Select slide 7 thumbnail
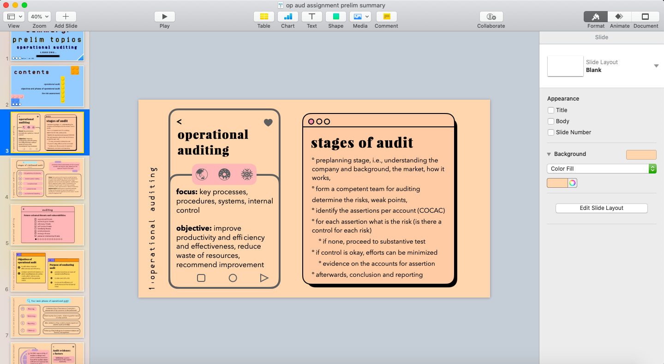 tap(48, 317)
